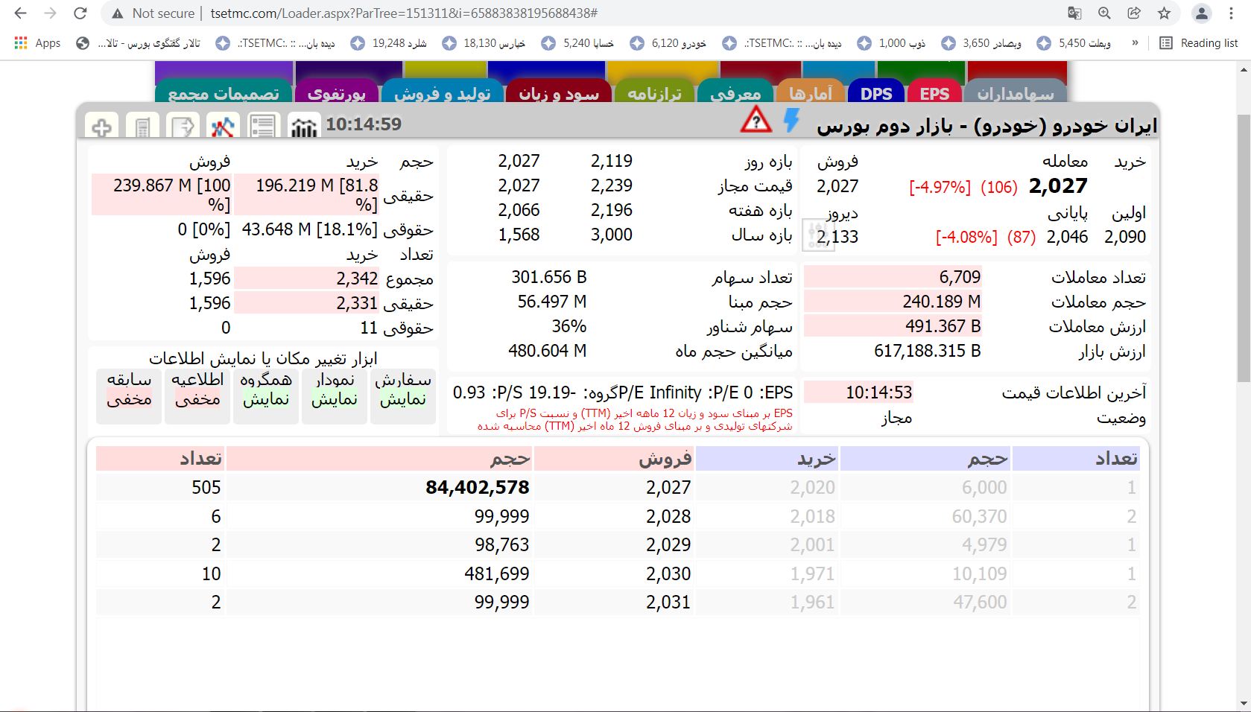
Task: Open the وبملت 5,450 bookmark
Action: (1074, 43)
